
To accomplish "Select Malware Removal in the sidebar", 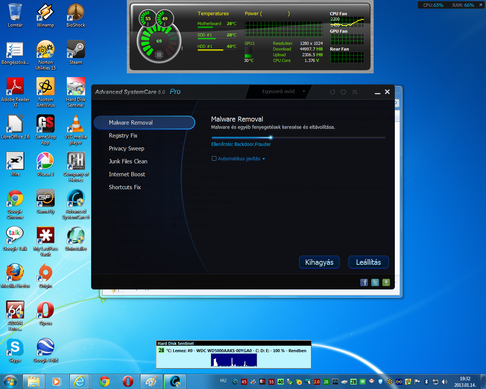I will 144,123.
